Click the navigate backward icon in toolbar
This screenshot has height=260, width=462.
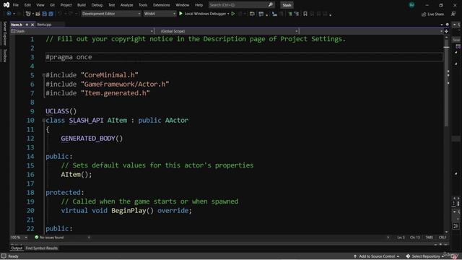coord(9,14)
